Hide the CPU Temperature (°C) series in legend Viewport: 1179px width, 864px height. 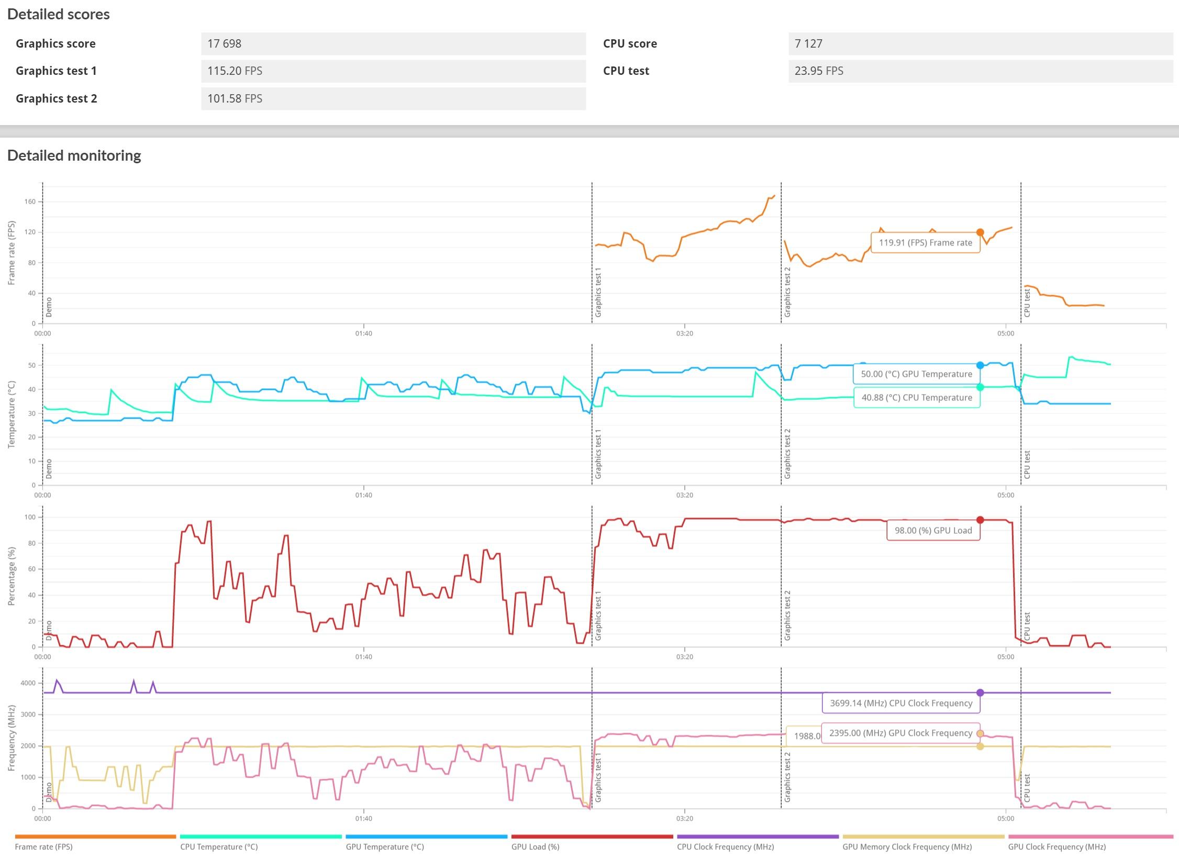pos(219,847)
